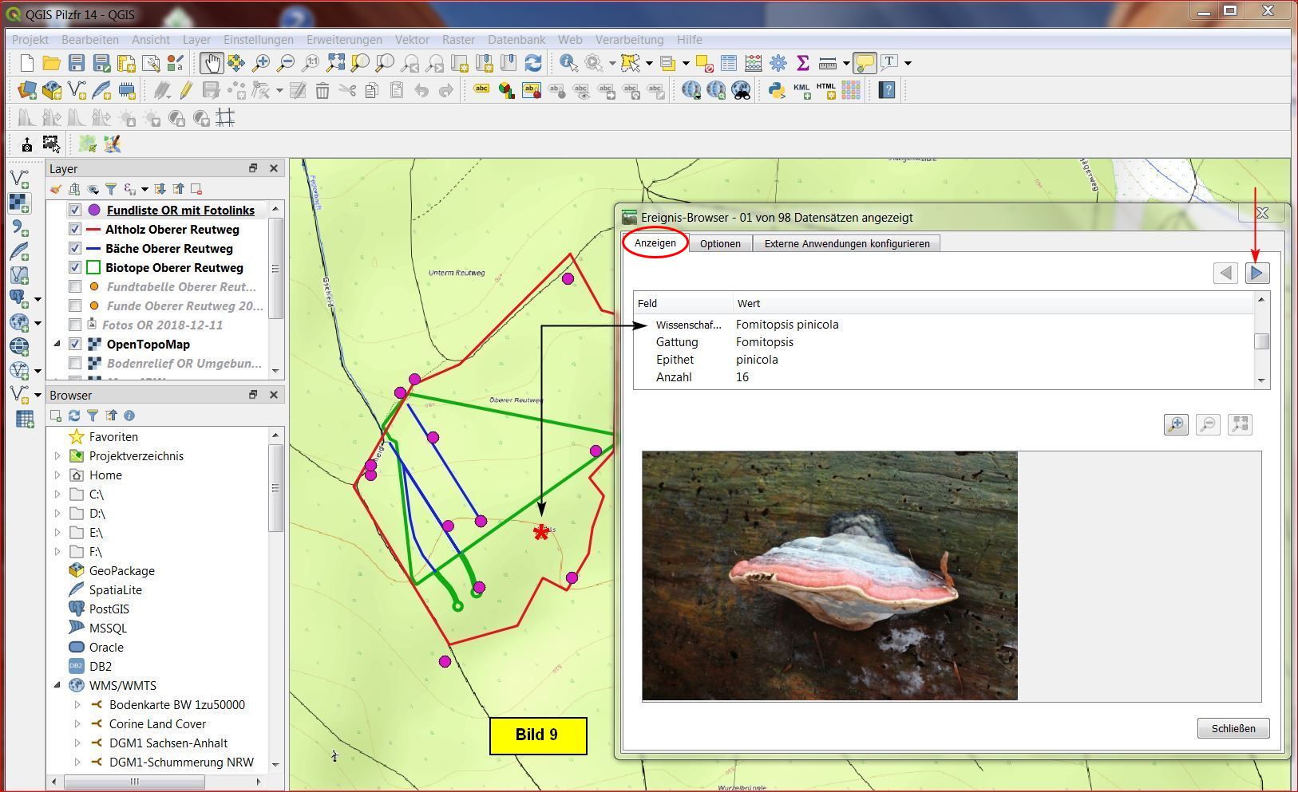Screen dimensions: 1298x792
Task: Switch to the Optionen tab
Action: 720,243
